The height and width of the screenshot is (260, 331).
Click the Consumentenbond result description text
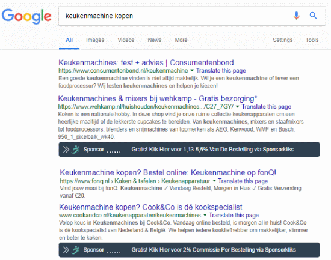pos(179,82)
